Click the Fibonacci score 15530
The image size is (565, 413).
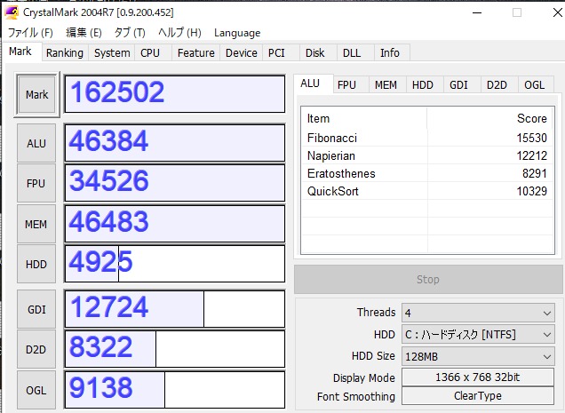(531, 138)
